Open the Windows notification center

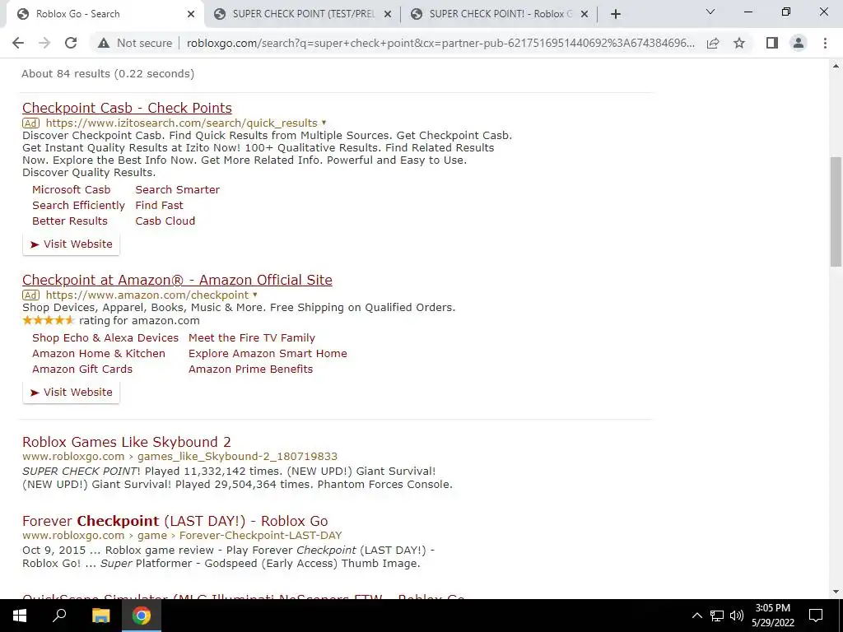(x=816, y=616)
